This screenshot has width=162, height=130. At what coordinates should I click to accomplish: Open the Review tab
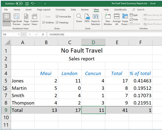[x=85, y=10]
